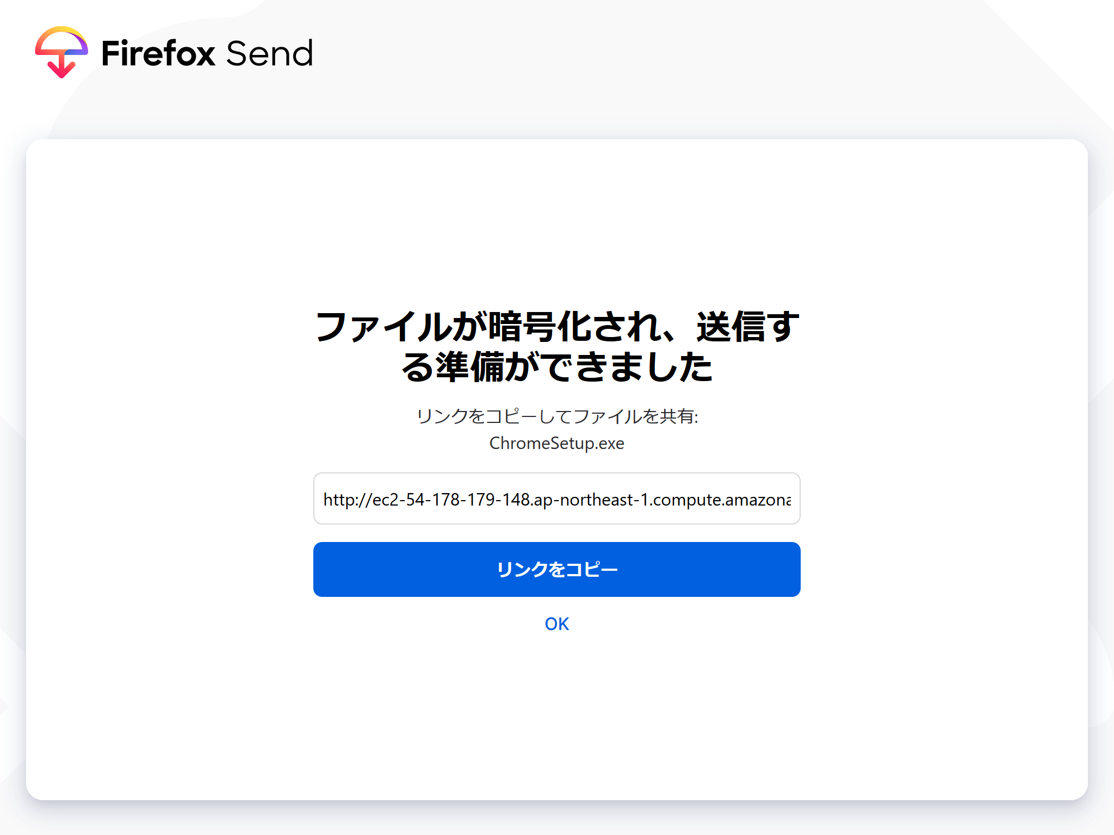1114x835 pixels.
Task: Click the 送信す text in the heading
Action: [x=748, y=327]
